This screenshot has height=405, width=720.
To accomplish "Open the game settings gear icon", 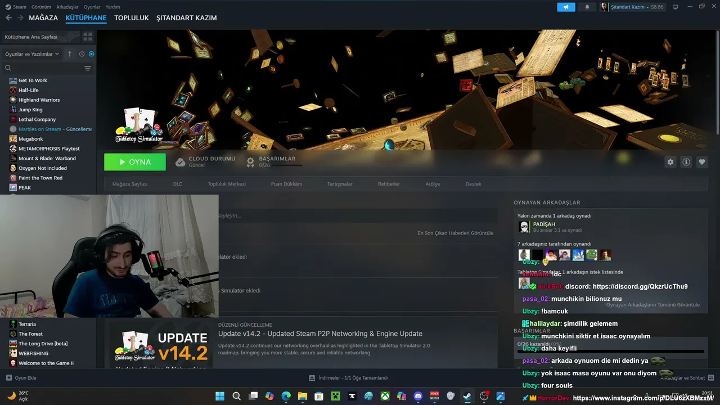I will [670, 162].
